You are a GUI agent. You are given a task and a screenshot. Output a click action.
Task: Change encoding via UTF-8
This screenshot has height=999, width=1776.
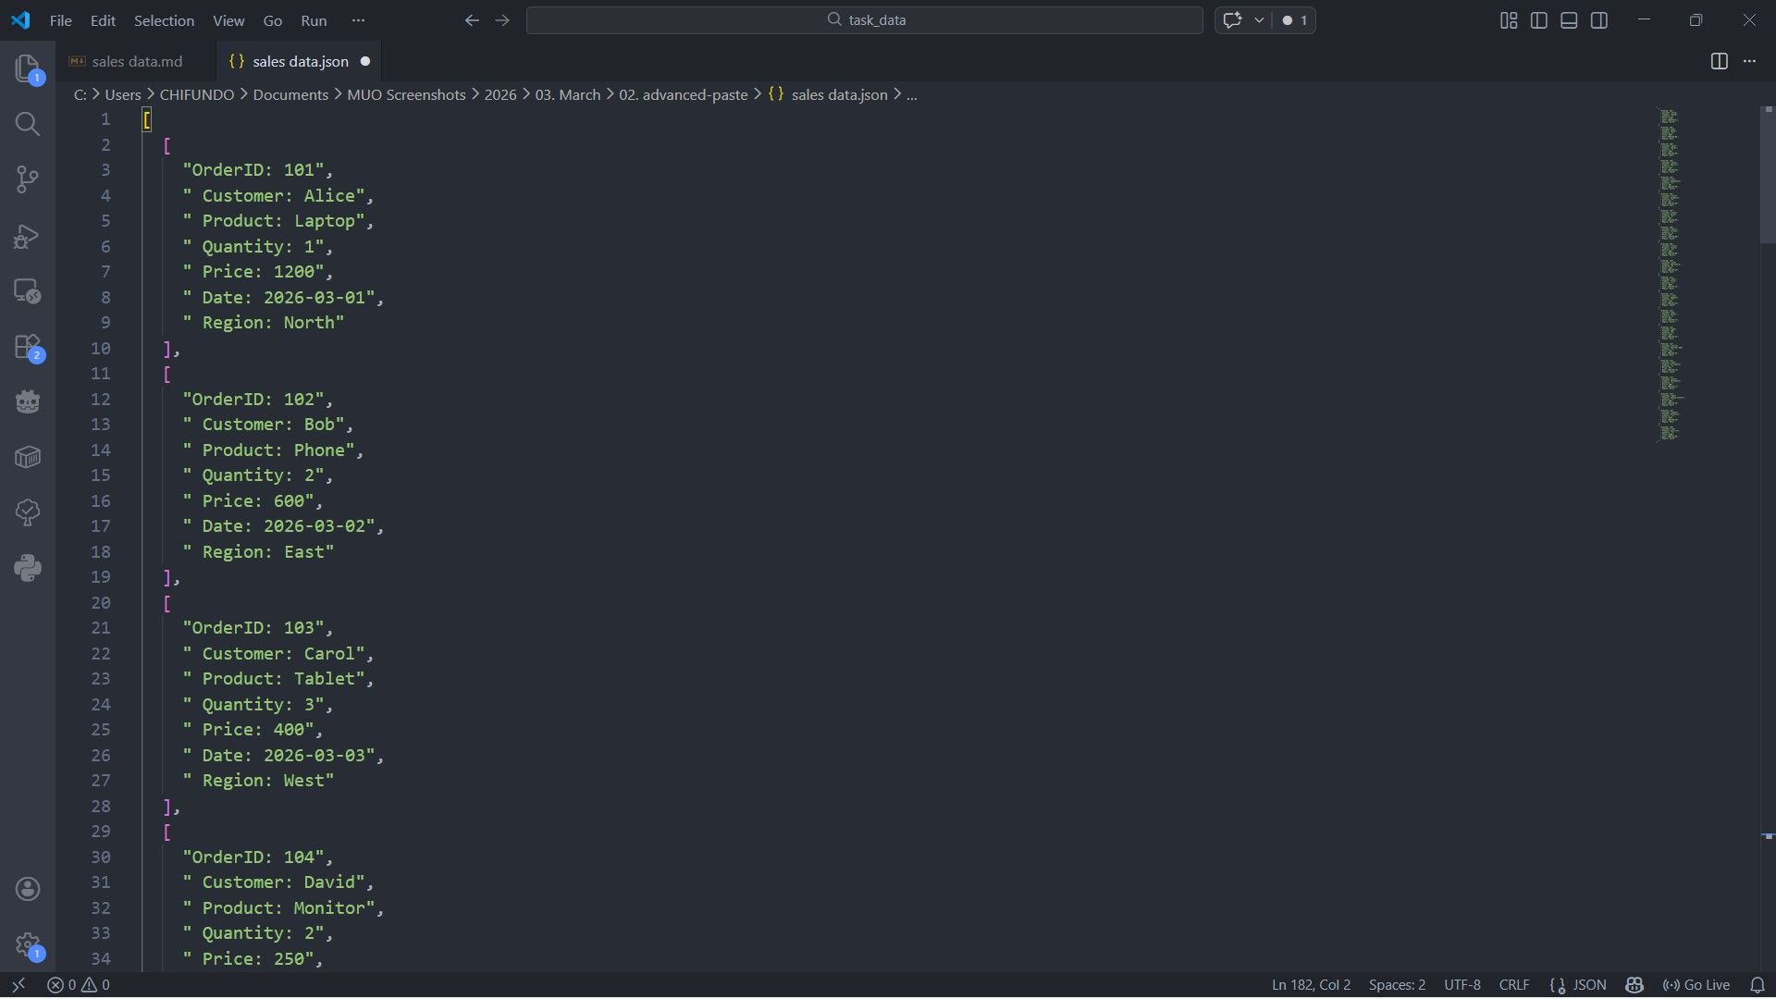pos(1462,985)
